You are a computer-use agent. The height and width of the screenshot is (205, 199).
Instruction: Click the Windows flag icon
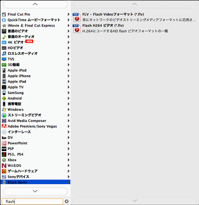(x=4, y=109)
